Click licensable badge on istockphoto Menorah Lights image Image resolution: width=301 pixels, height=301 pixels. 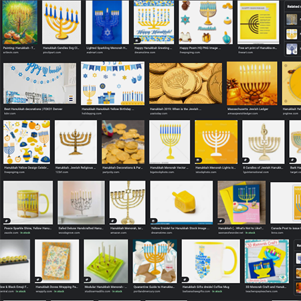[198, 160]
